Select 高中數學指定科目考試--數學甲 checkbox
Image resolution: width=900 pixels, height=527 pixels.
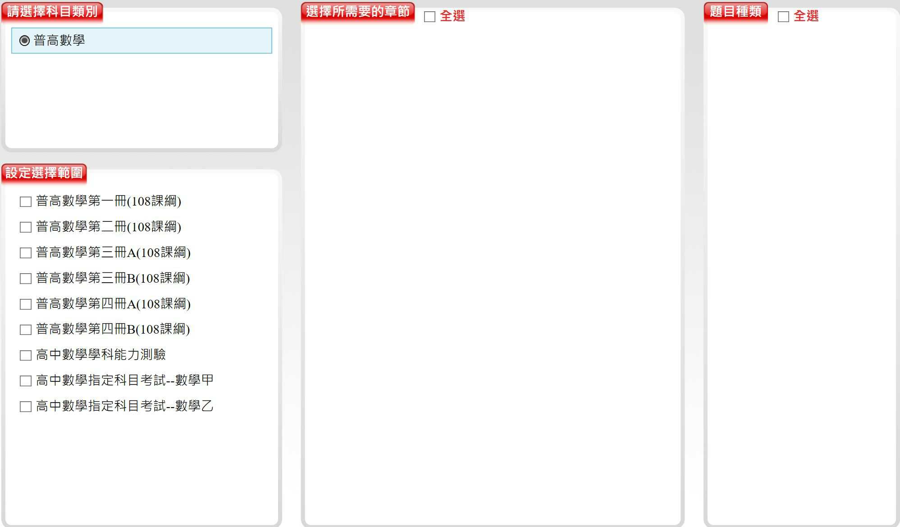[x=26, y=381]
